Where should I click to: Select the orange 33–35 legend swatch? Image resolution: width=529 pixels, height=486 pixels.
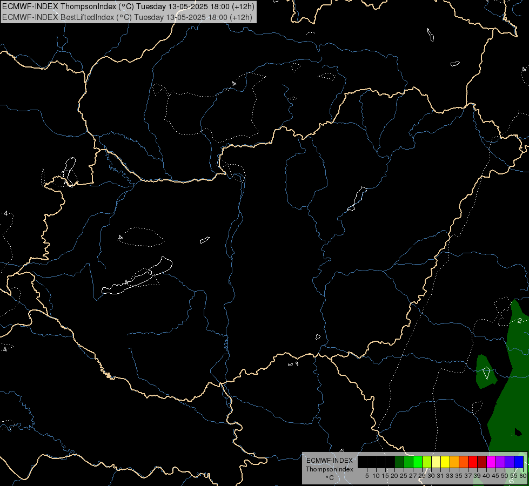tap(454, 462)
